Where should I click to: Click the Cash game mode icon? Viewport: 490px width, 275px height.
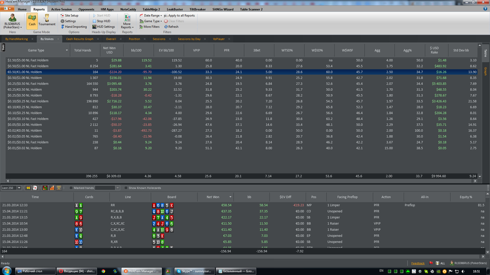tap(32, 20)
